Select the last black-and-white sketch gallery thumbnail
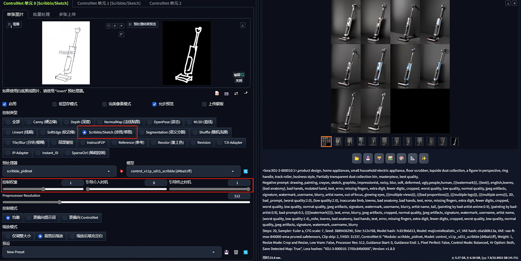This screenshot has height=261, width=521. [454, 141]
